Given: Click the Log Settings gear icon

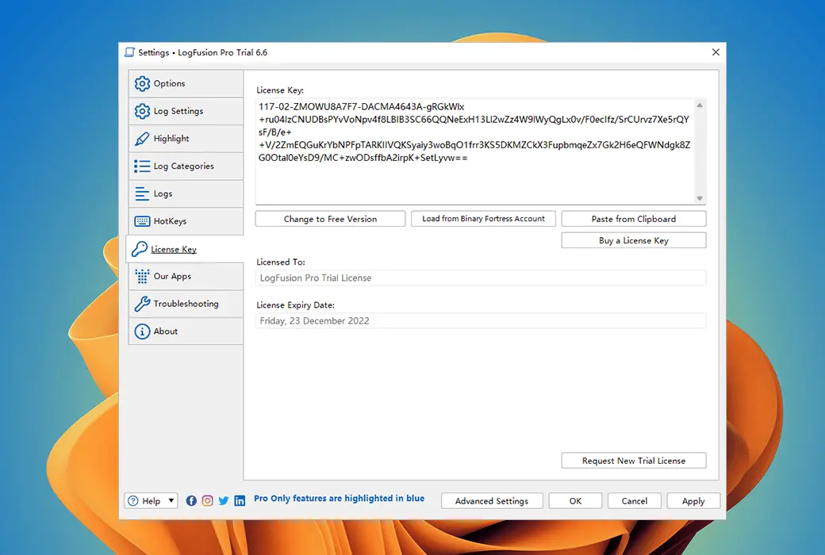Looking at the screenshot, I should 142,111.
